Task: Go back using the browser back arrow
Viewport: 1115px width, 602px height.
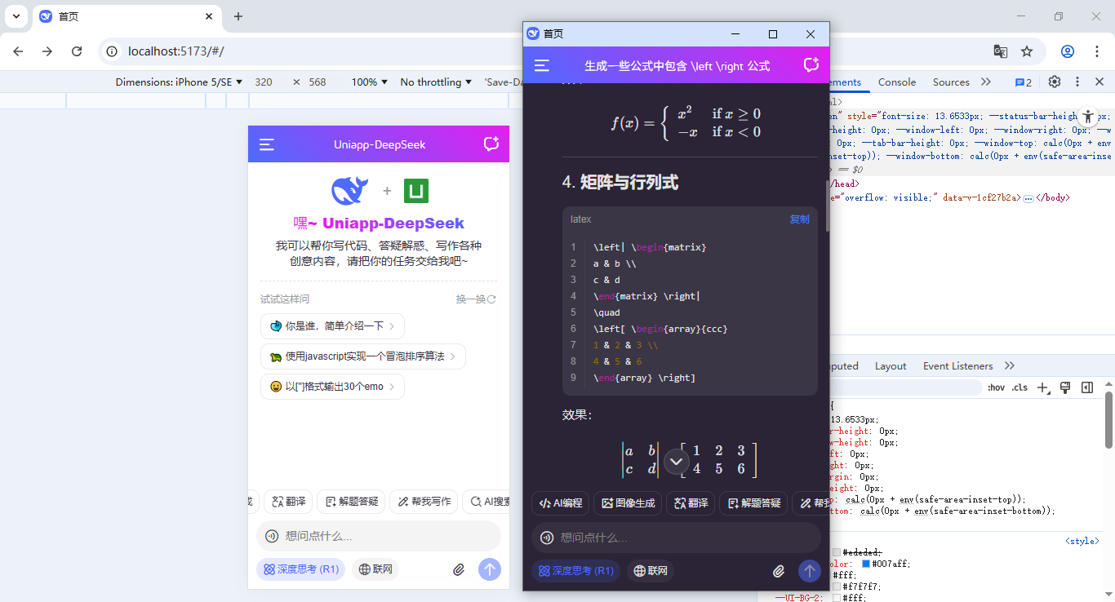Action: point(18,51)
